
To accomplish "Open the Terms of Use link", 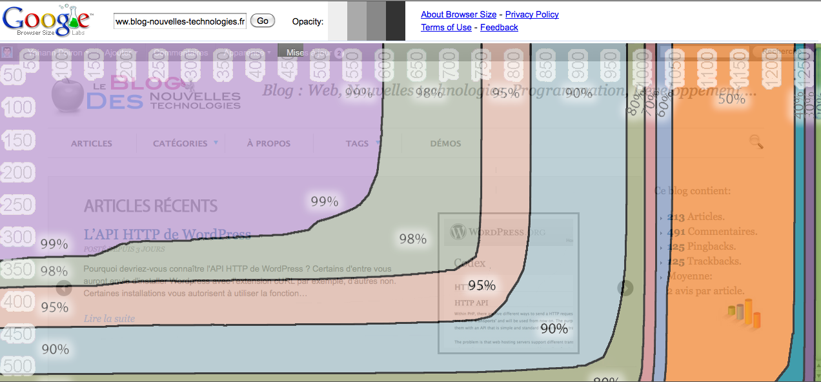I will [446, 27].
